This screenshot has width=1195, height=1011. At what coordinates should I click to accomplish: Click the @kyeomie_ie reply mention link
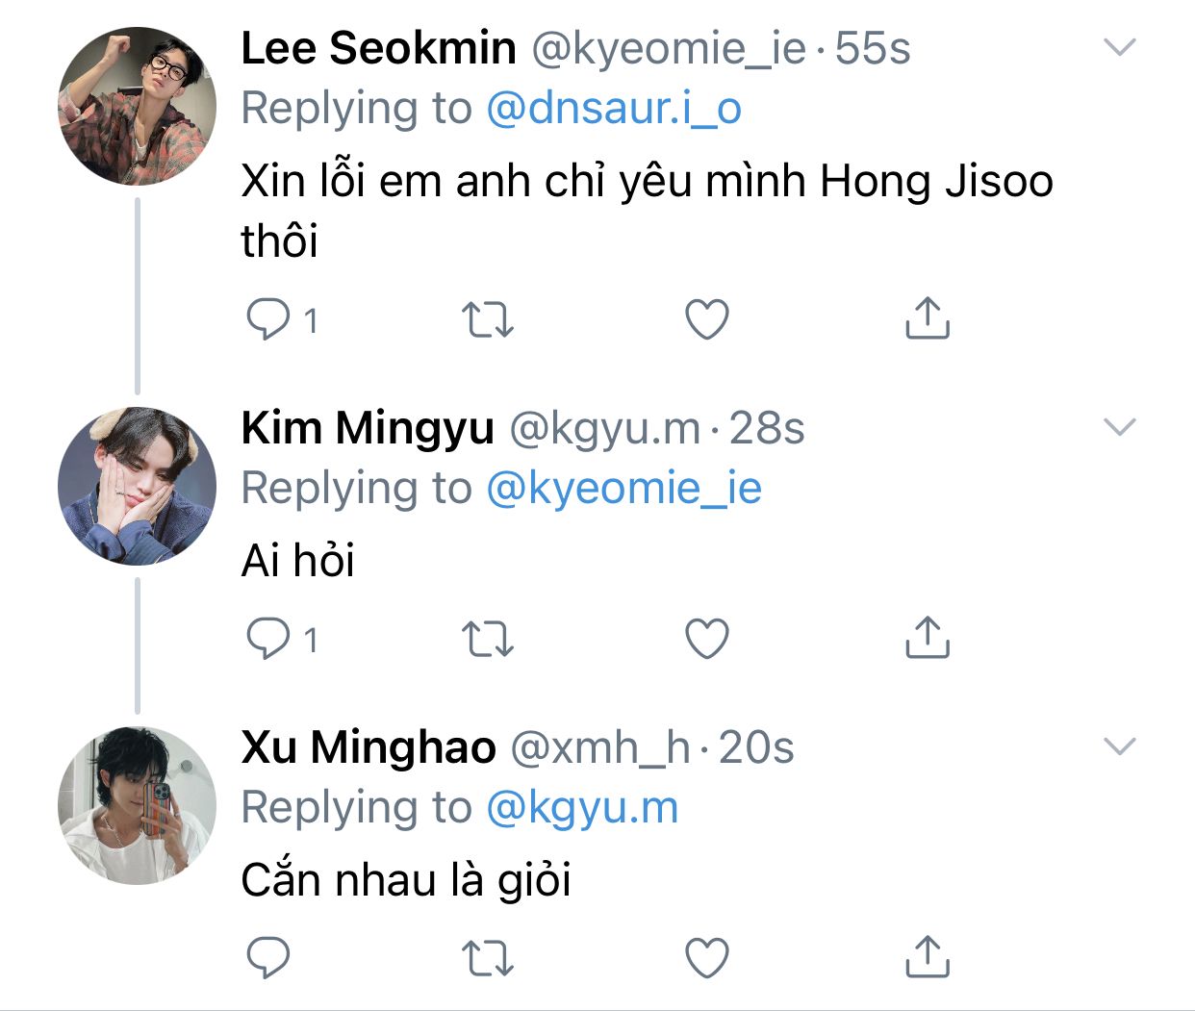point(623,489)
